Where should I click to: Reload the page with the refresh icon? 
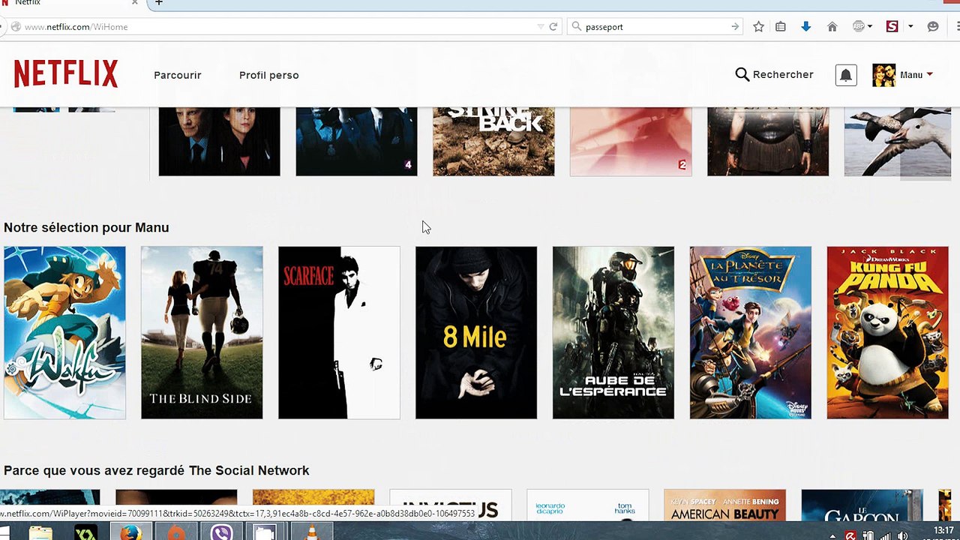pyautogui.click(x=553, y=26)
